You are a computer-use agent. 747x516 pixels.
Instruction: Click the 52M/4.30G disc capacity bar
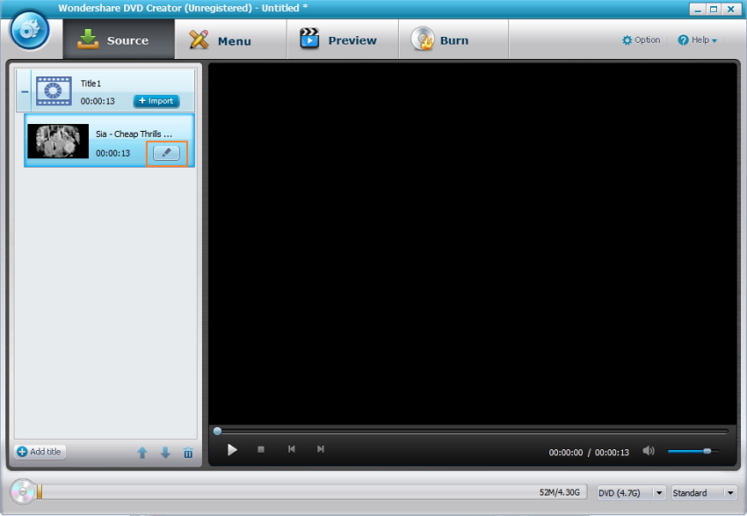coord(312,492)
